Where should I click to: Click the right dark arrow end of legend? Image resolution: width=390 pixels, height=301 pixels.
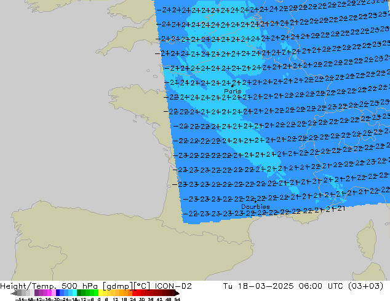coord(177,293)
